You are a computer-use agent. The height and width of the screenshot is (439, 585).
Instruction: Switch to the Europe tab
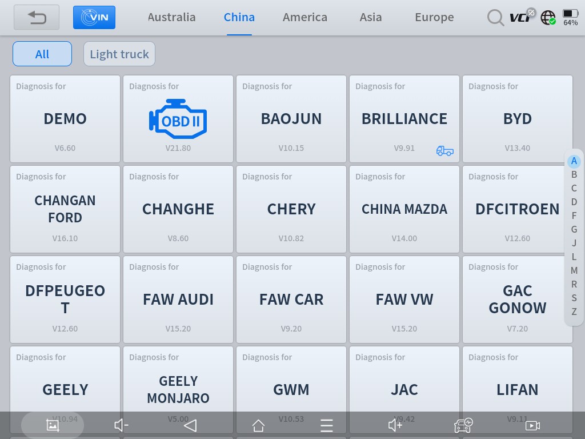coord(434,17)
